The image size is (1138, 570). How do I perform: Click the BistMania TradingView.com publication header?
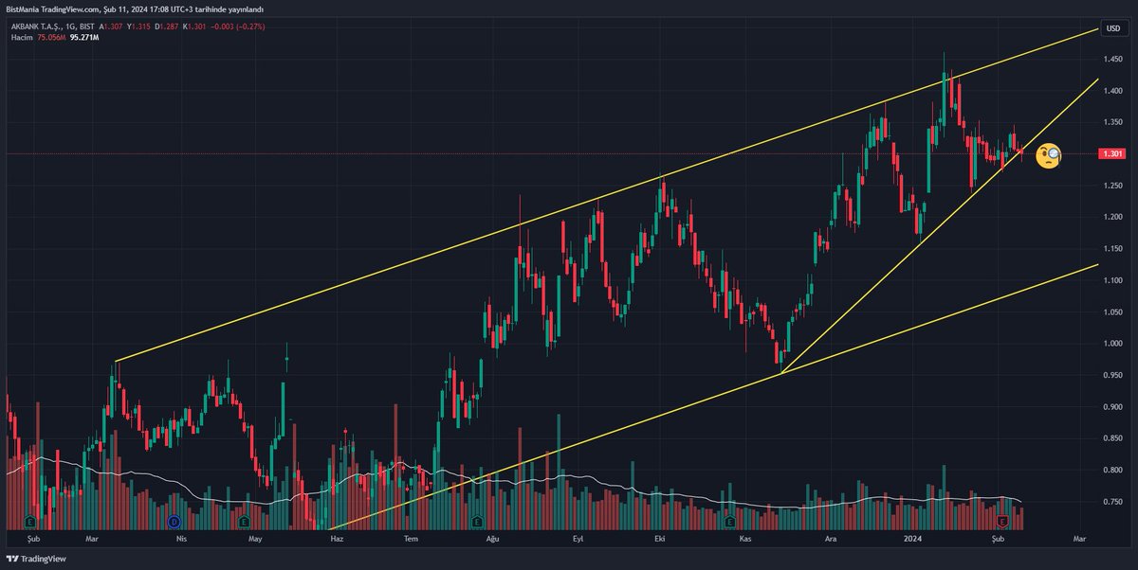pos(135,9)
